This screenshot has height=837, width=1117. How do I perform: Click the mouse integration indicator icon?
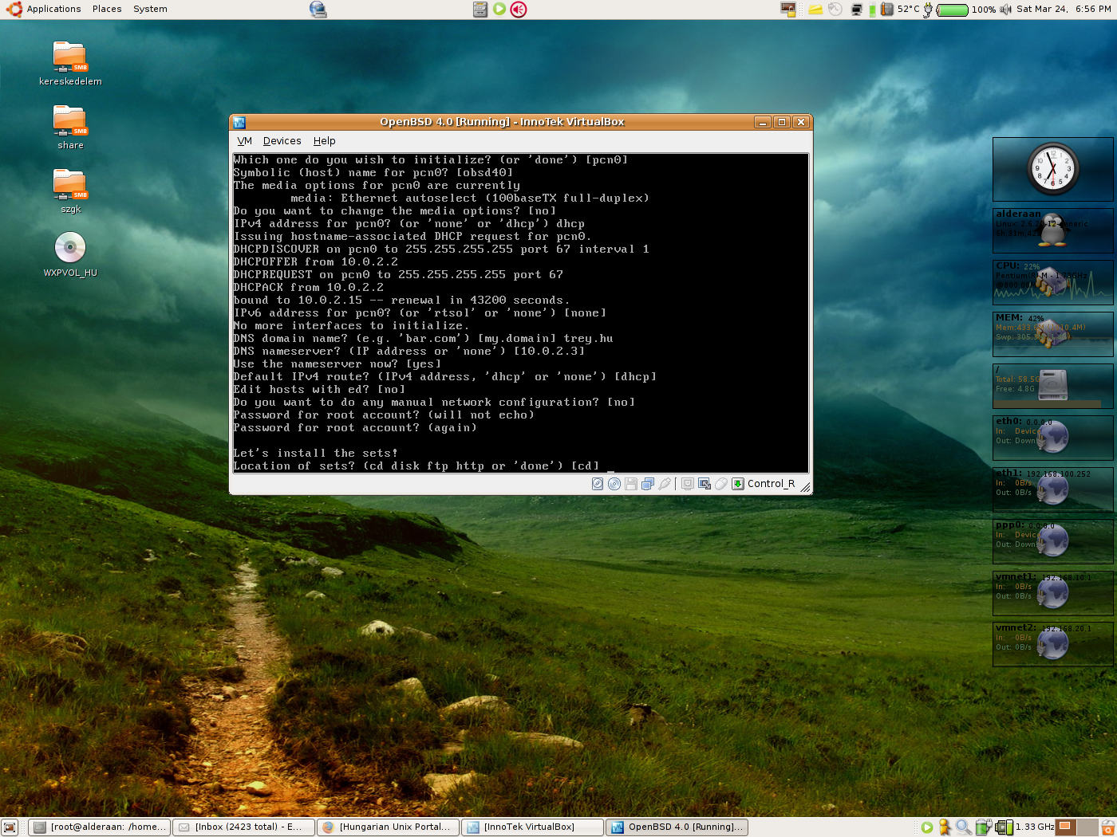(x=721, y=484)
